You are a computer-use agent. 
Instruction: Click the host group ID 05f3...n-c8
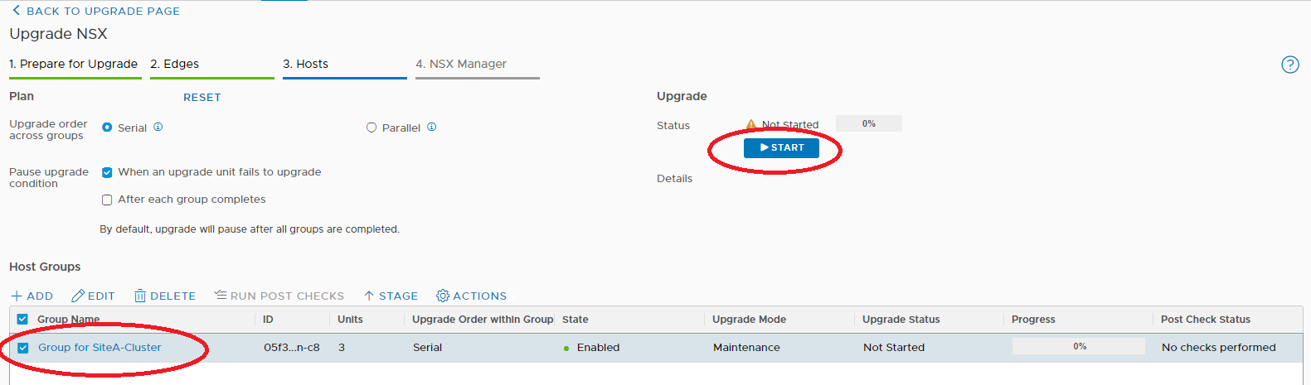point(292,348)
